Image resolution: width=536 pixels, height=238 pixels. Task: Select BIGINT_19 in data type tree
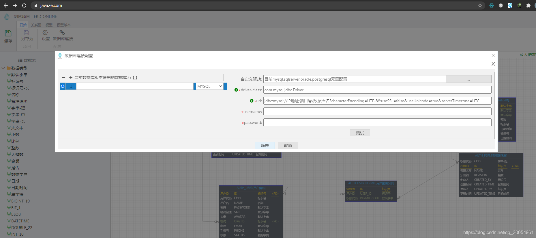[20, 201]
